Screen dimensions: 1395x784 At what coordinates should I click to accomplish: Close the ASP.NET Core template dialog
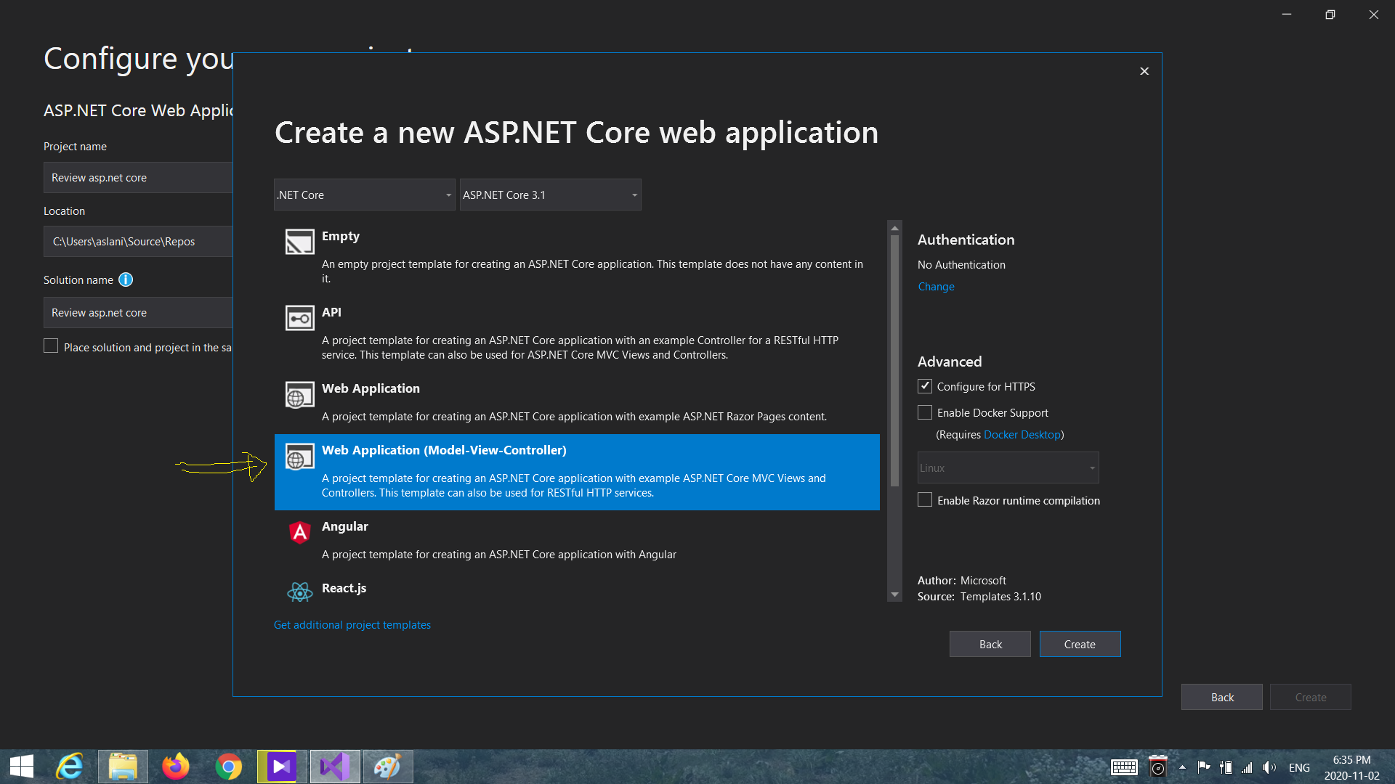tap(1144, 71)
